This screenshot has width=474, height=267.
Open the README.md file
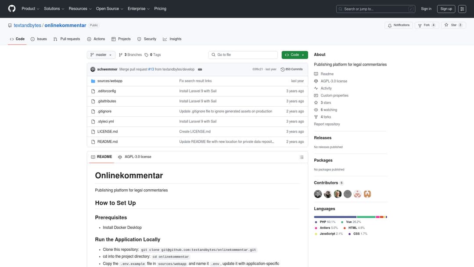(108, 142)
